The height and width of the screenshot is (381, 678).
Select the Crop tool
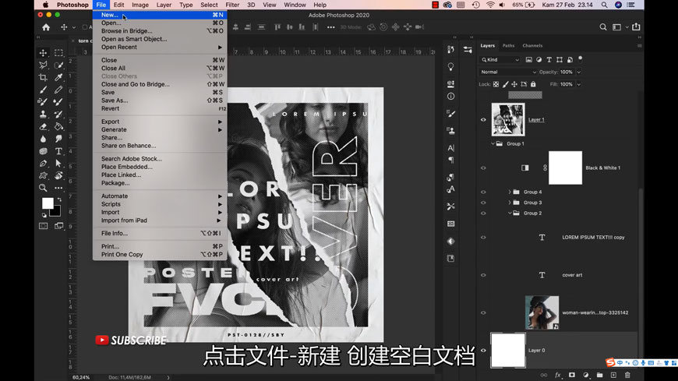click(44, 78)
